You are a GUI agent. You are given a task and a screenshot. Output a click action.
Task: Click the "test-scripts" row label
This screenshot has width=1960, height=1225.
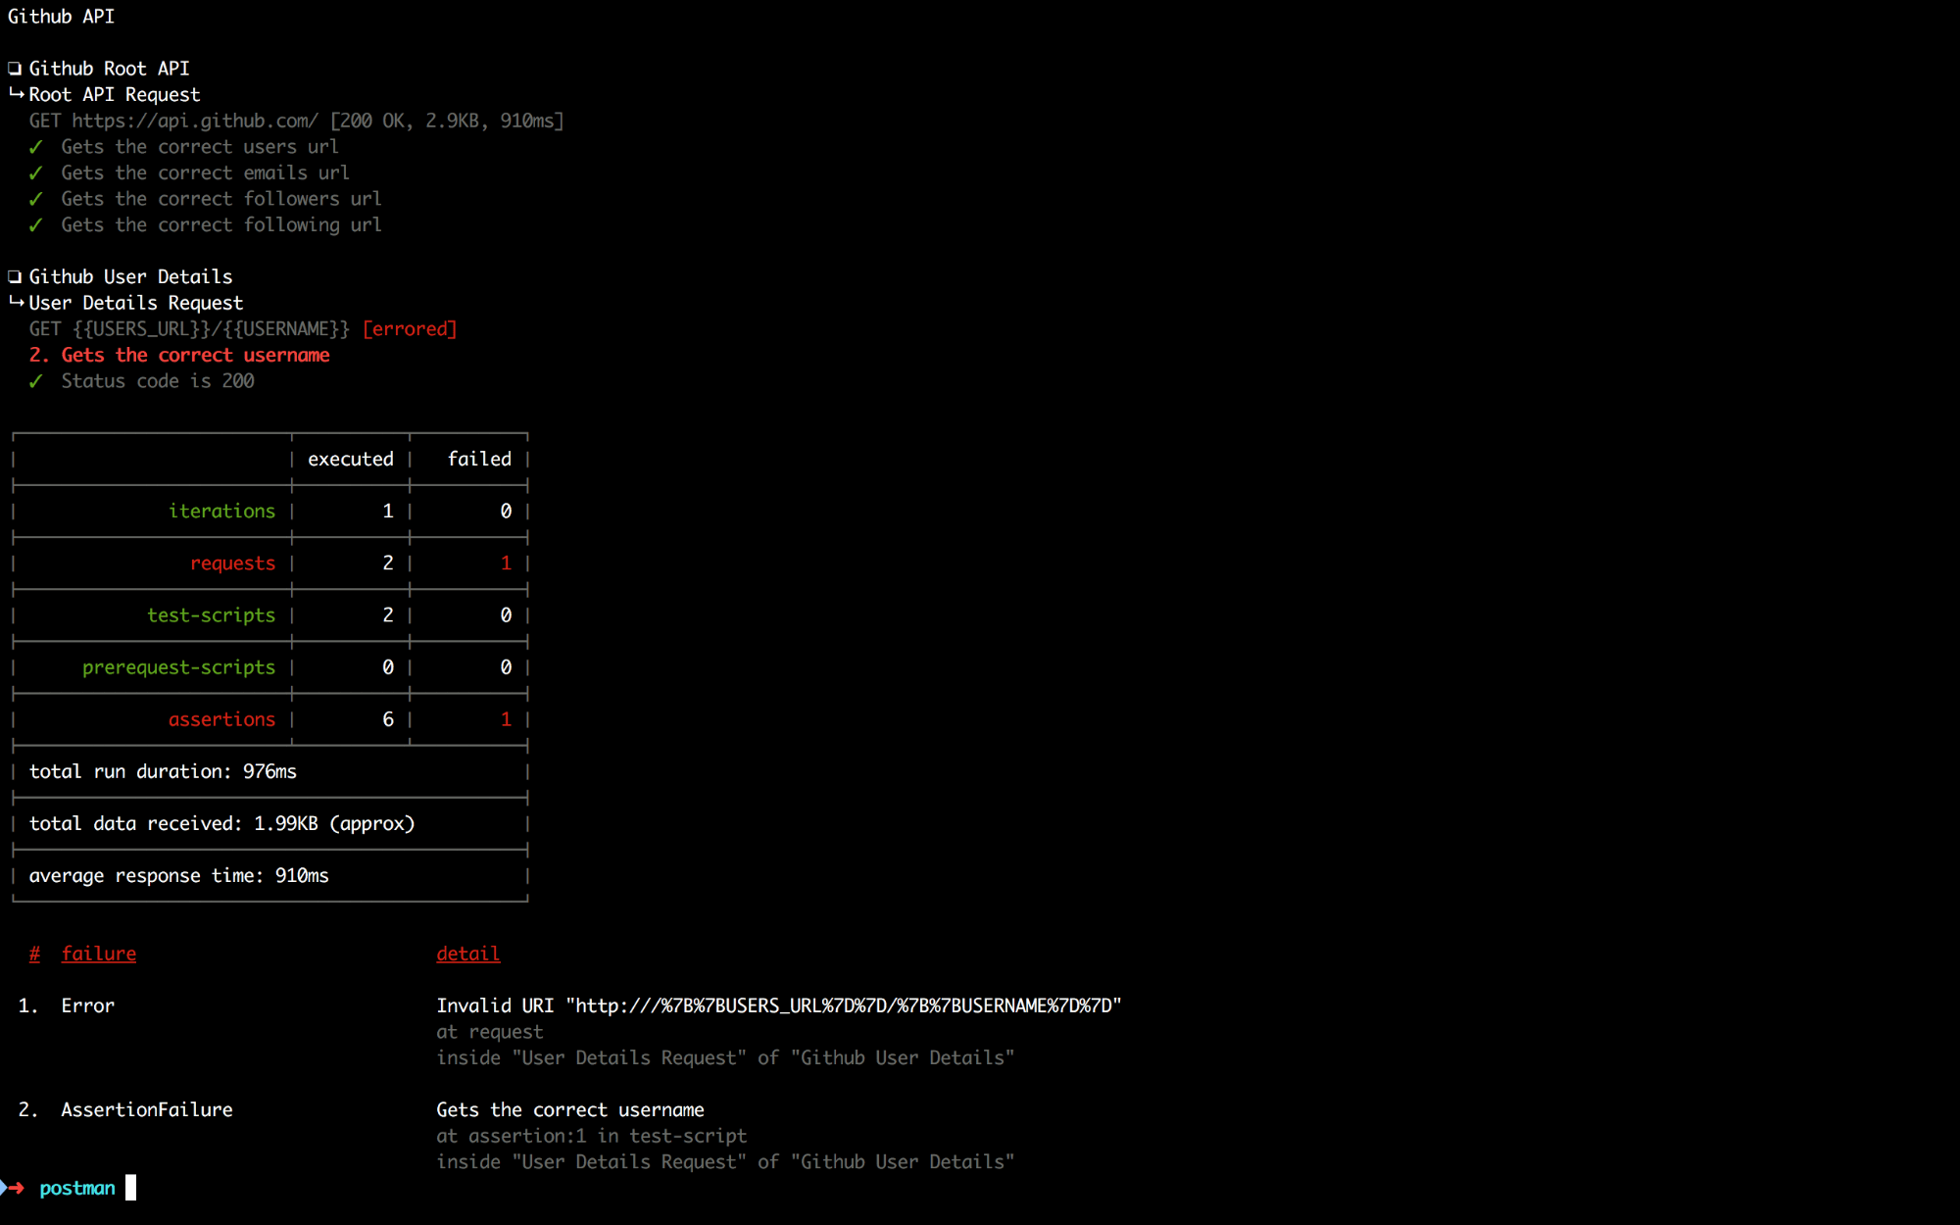(x=211, y=615)
